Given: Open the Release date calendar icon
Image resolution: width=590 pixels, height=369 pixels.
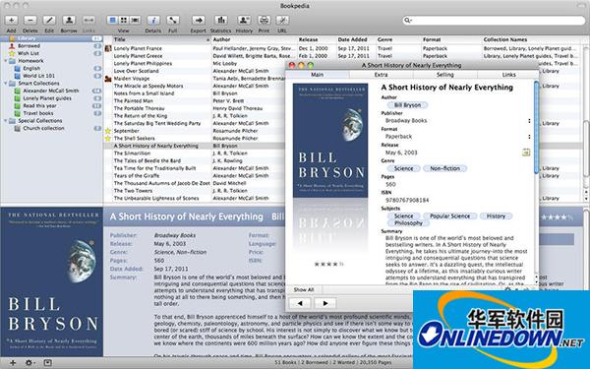Looking at the screenshot, I should (526, 153).
